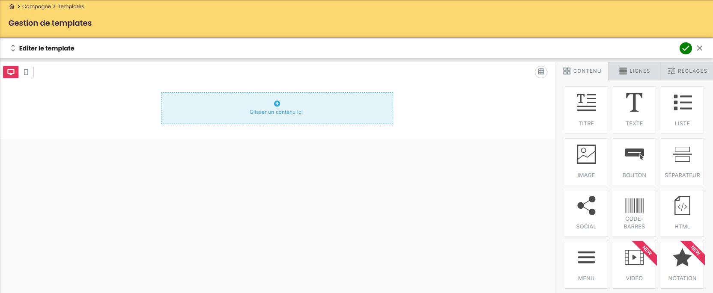This screenshot has width=713, height=293.
Task: Close the template editor with X
Action: [x=700, y=48]
